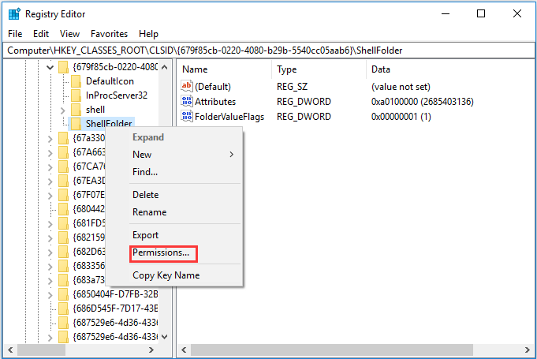Screen dimensions: 537x359
Task: Expand the {67EA3 key
Action: coord(50,181)
